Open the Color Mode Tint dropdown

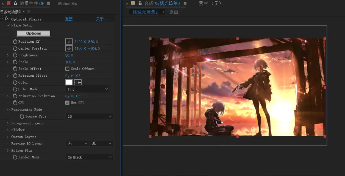click(87, 89)
